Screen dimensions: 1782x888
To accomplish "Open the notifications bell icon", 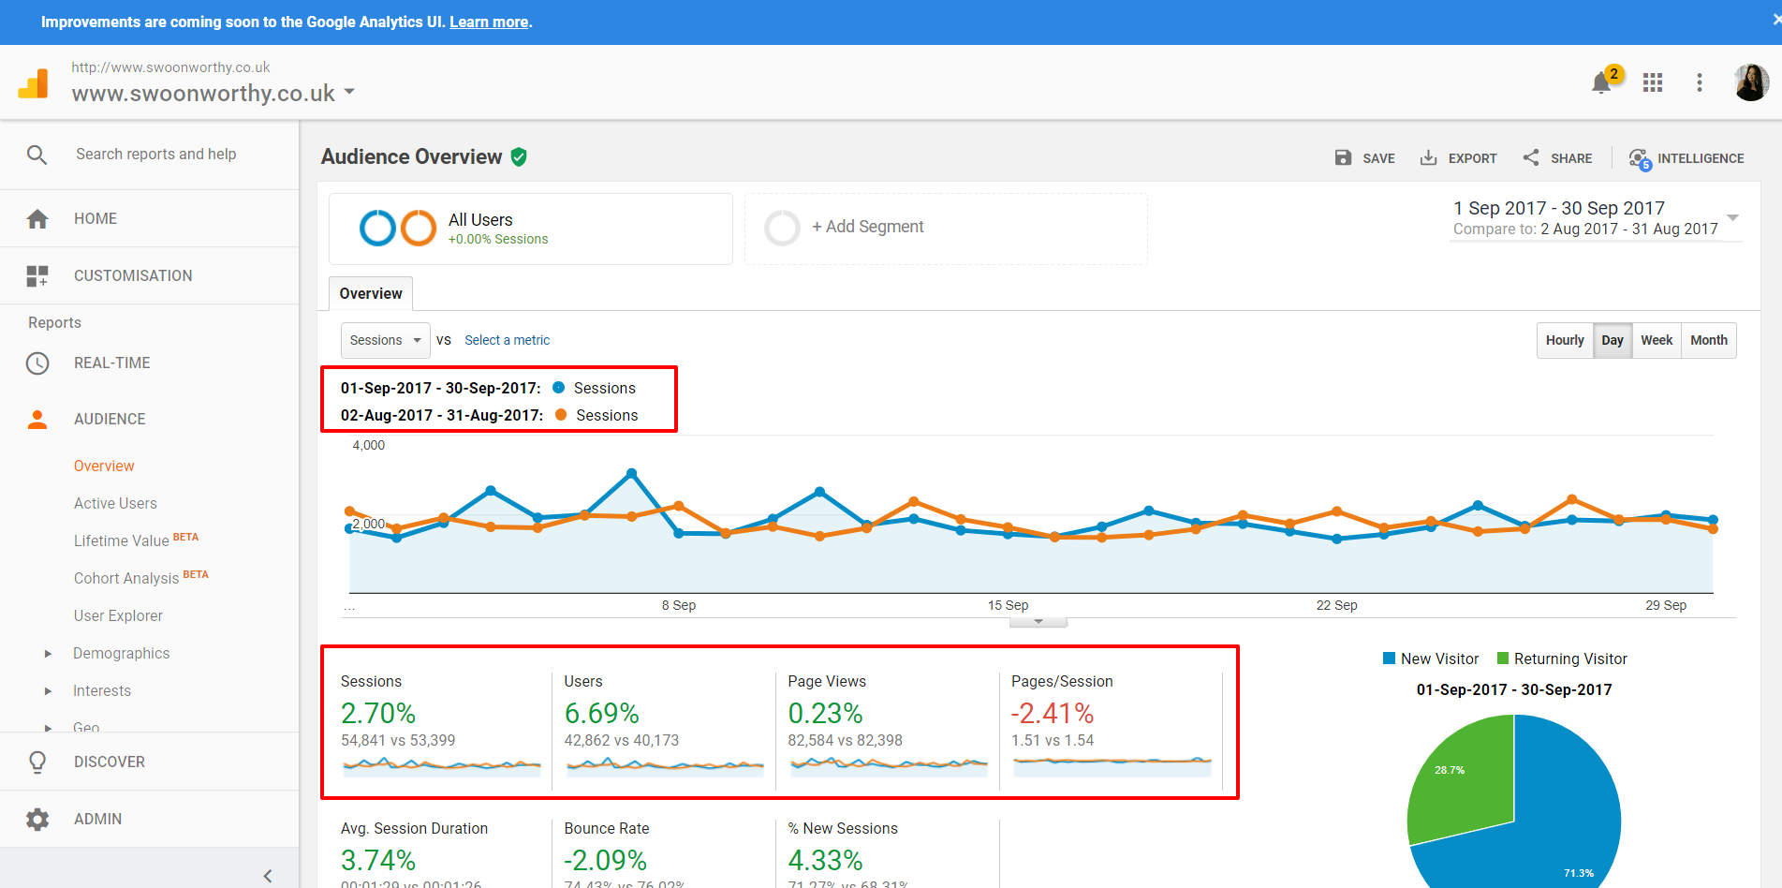I will coord(1601,83).
